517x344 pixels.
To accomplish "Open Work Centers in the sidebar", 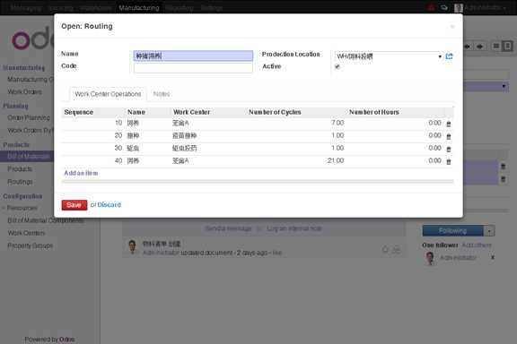I will tap(26, 233).
